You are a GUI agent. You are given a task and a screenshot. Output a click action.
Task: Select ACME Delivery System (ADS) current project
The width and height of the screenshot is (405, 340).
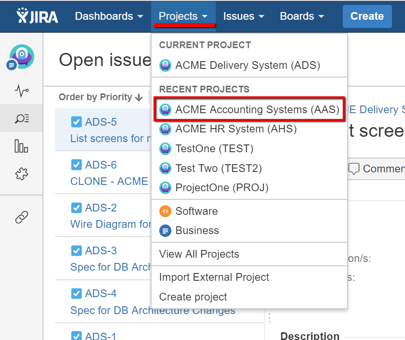pos(249,65)
